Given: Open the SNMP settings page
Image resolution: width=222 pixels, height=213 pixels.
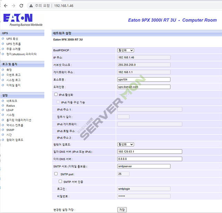Looking at the screenshot, I should tap(10, 130).
